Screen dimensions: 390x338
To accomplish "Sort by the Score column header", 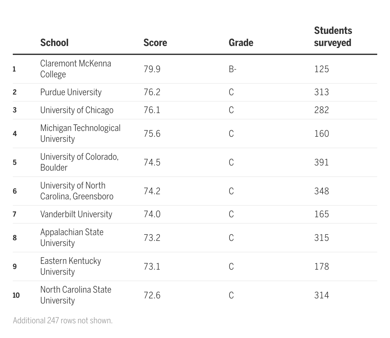I will 155,42.
